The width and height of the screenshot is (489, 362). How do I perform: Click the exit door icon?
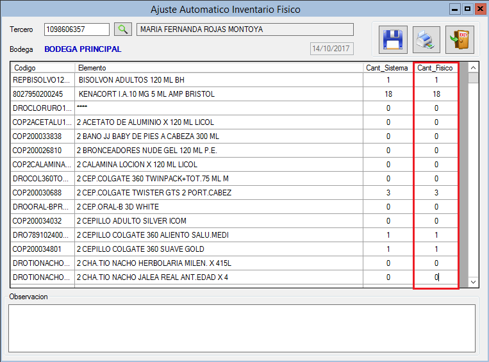(460, 39)
